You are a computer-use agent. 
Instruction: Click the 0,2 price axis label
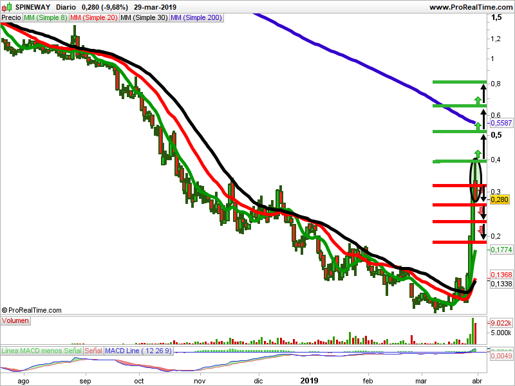[x=496, y=236]
